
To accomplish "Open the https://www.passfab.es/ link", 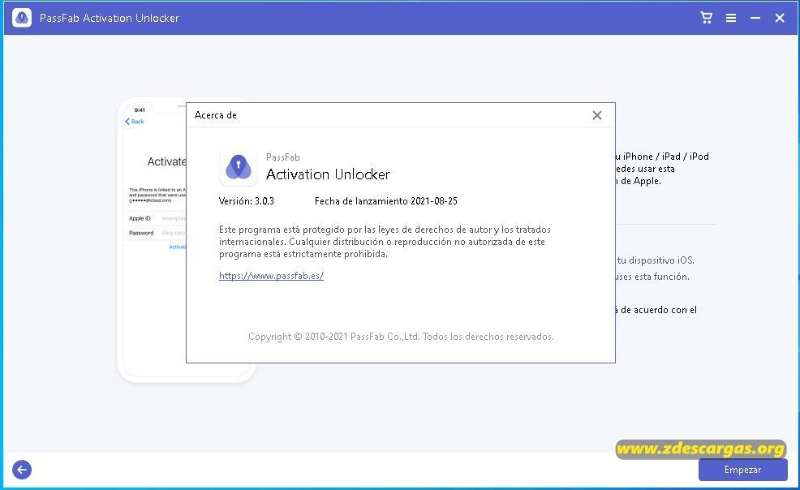I will pyautogui.click(x=272, y=276).
